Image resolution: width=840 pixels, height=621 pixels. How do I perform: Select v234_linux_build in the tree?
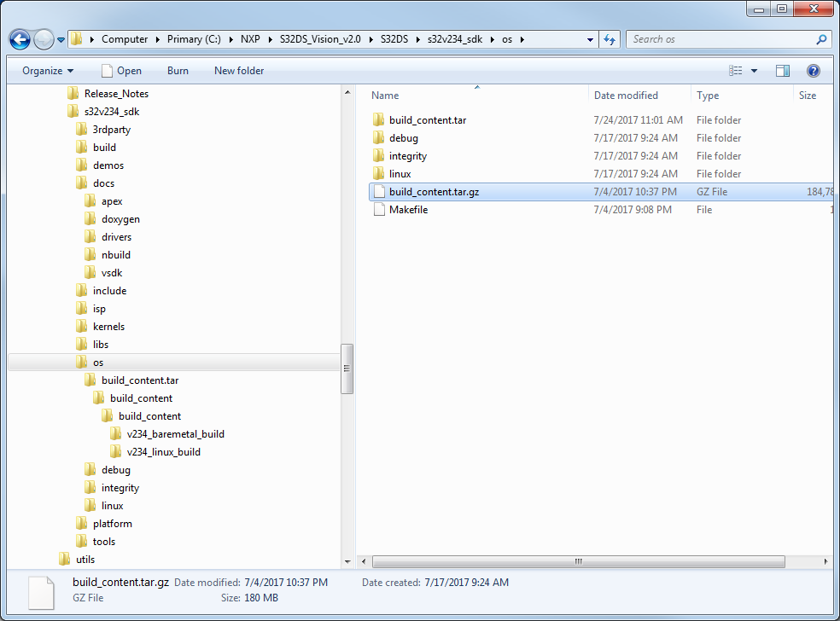point(163,452)
